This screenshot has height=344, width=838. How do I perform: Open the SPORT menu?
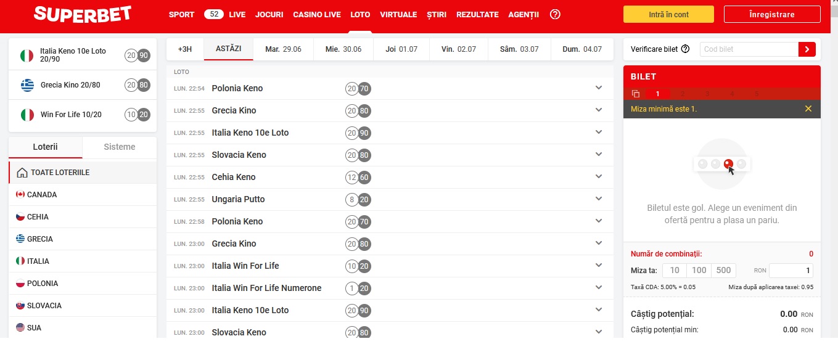[x=181, y=14]
